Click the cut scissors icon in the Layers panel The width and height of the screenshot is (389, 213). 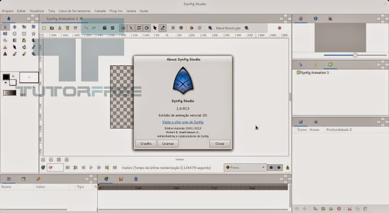pyautogui.click(x=350, y=209)
